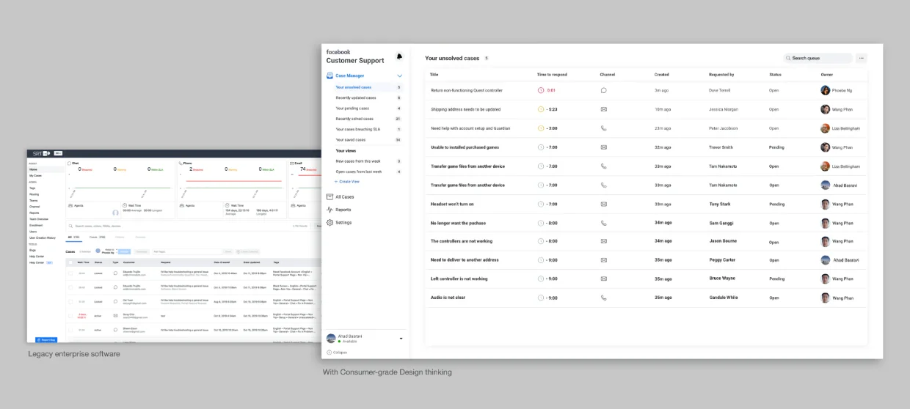
Task: Tick the checkbox on first legacy case row
Action: tap(71, 273)
